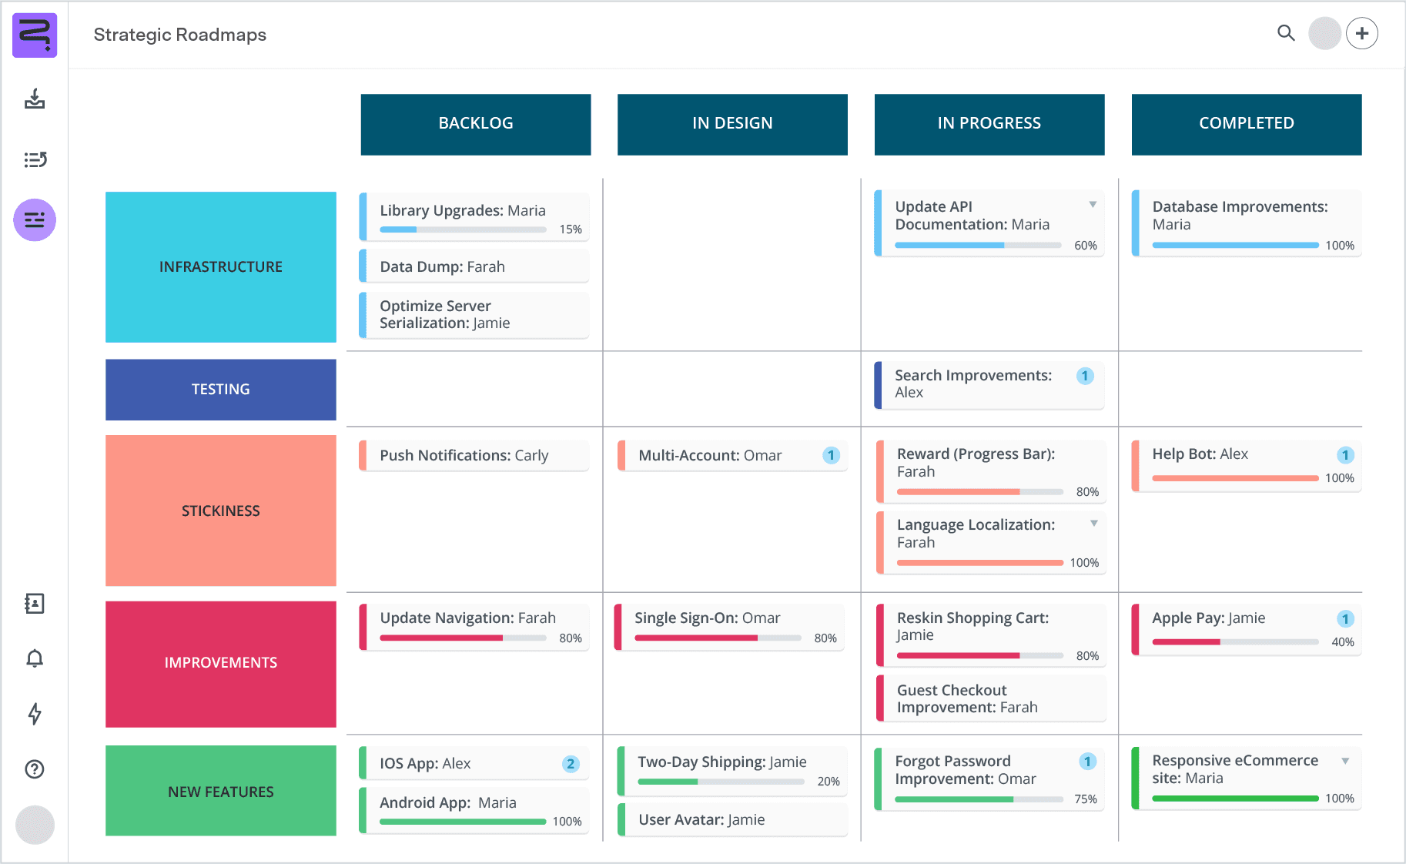Viewport: 1406px width, 864px height.
Task: Open search with the magnifier icon
Action: pyautogui.click(x=1286, y=34)
